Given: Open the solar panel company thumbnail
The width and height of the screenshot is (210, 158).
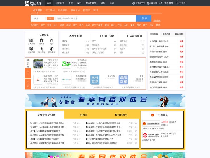Looking at the screenshot, I should [38, 64].
